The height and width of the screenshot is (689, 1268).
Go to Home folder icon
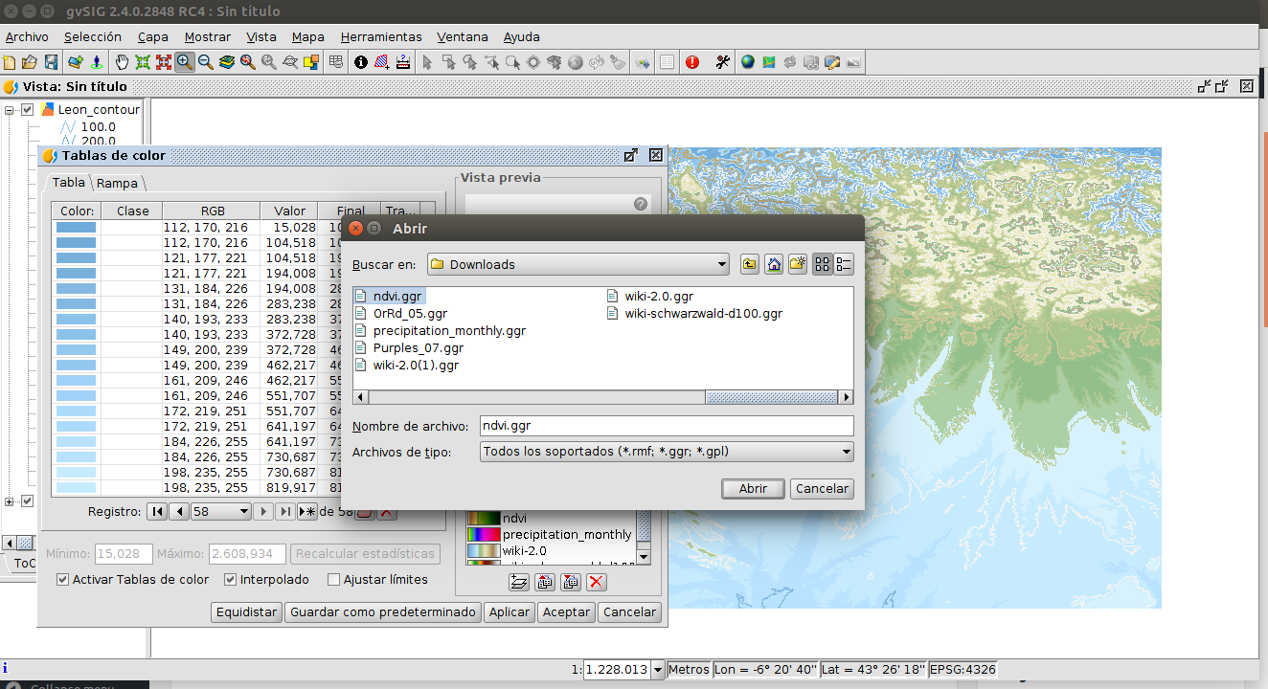[x=773, y=265]
